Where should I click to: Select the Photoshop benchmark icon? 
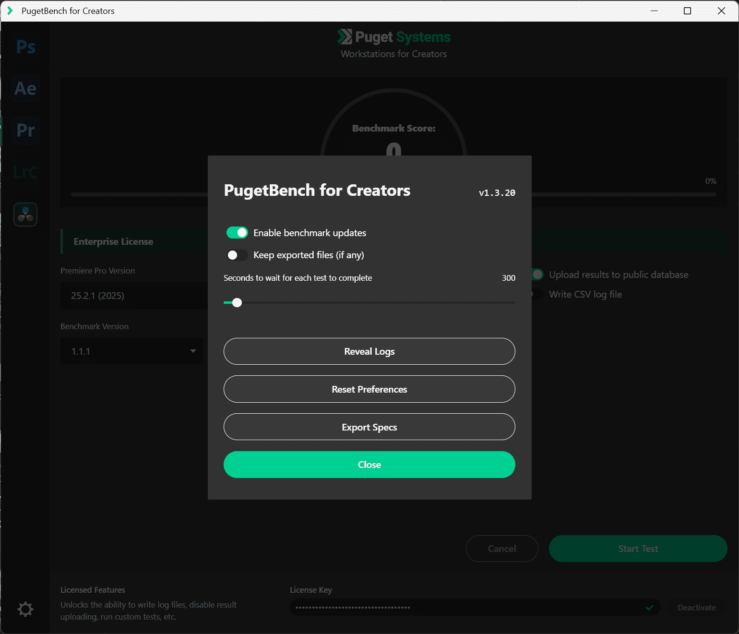pos(25,47)
